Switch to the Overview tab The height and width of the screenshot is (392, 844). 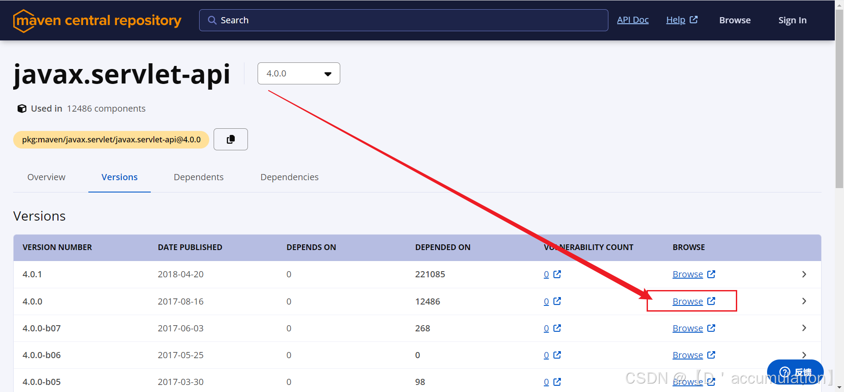46,177
